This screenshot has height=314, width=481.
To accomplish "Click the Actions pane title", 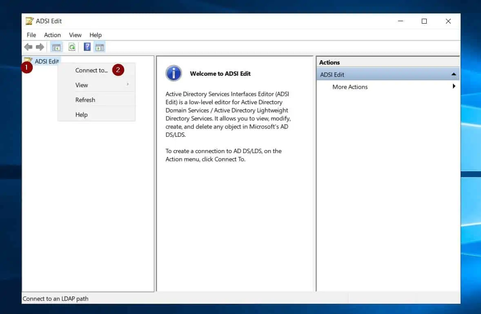I will [x=330, y=62].
